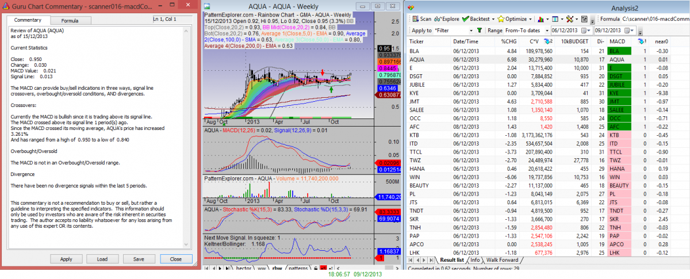Switch to ww chart sheet

coord(260,269)
